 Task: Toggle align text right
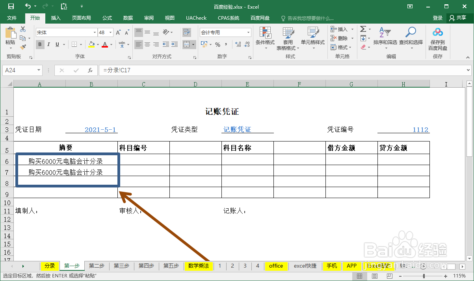[156, 44]
